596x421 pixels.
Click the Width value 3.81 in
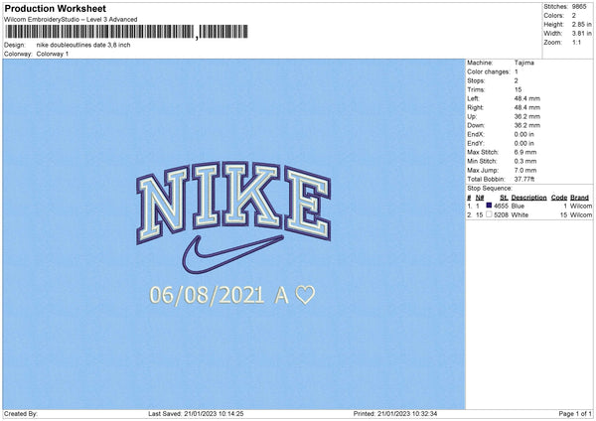(581, 34)
